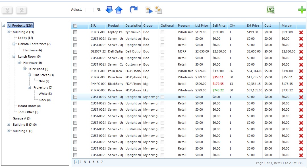Viewport: 307px width, 168px height.
Task: Click the blue down arrow adjust icon
Action: (x=109, y=10)
